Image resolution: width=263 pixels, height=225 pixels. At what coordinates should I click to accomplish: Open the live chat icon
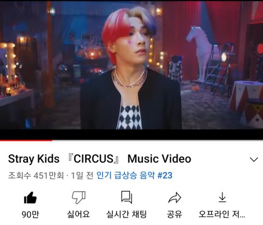pos(127,197)
